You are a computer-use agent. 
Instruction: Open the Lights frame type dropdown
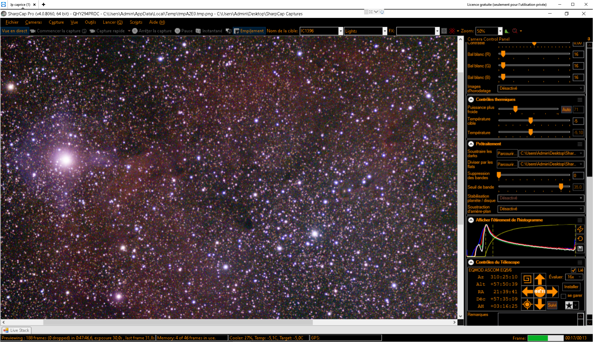[x=385, y=31]
